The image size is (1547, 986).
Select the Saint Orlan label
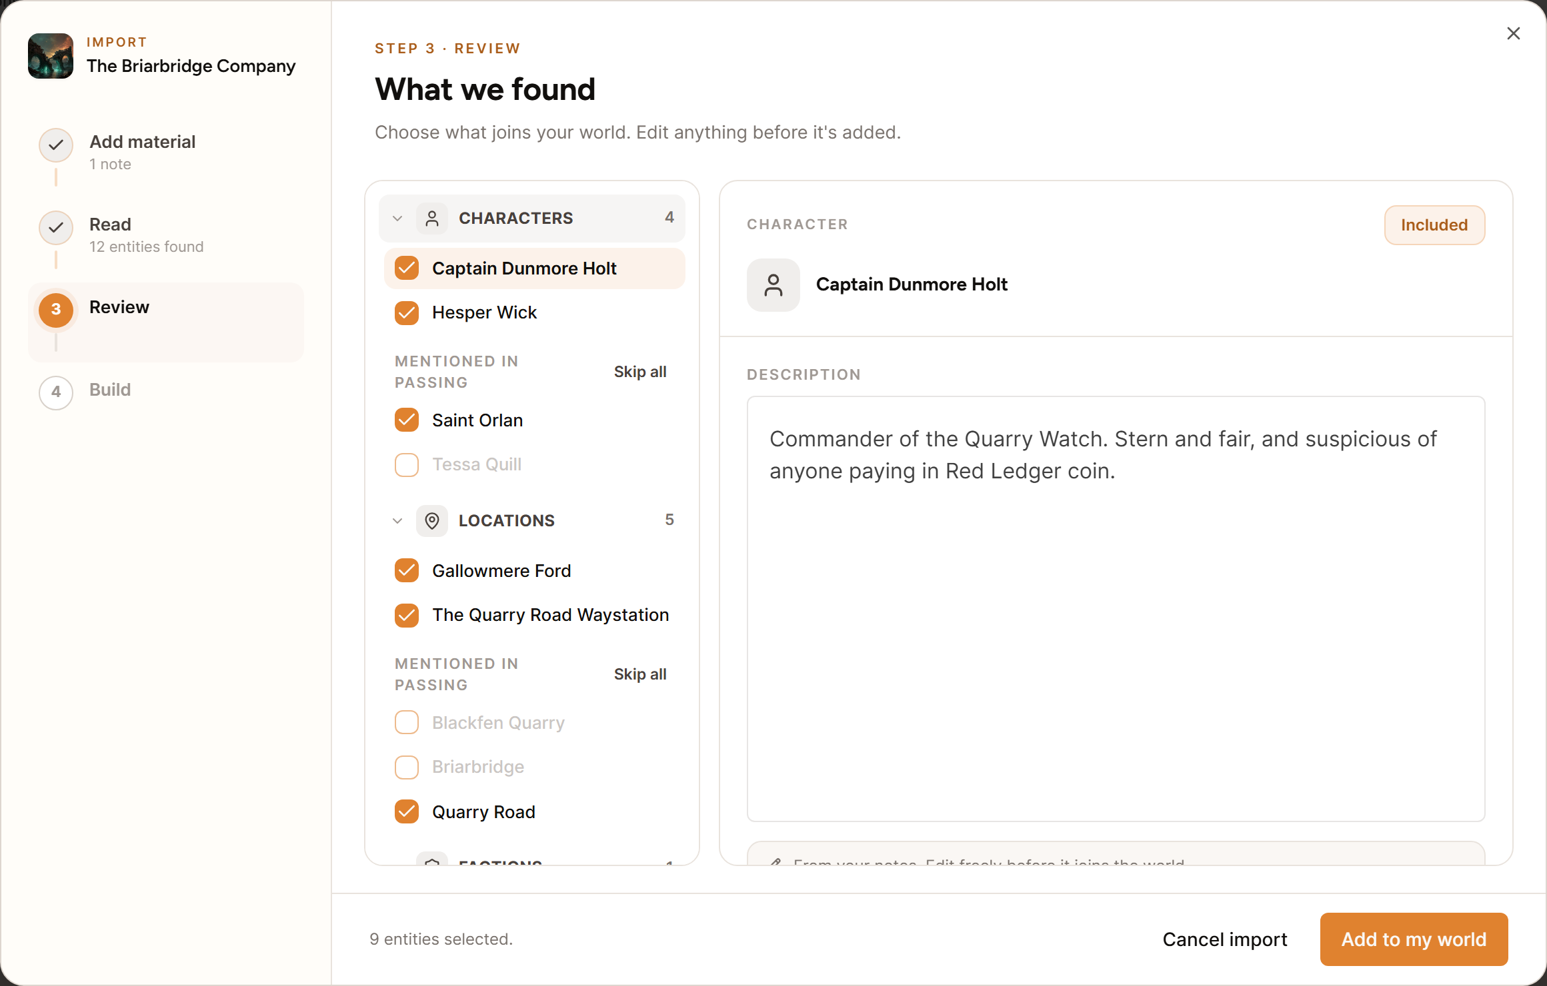click(x=477, y=420)
